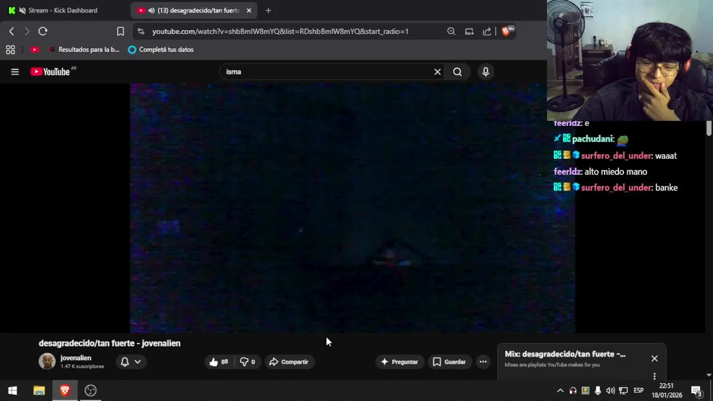Go forward in browser history
This screenshot has width=713, height=401.
coord(27,31)
